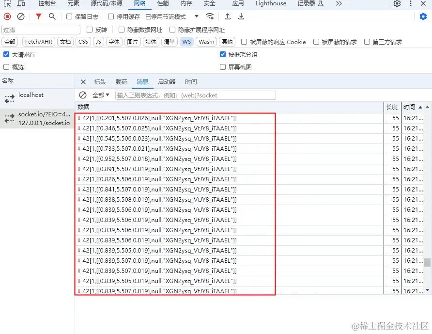Screen dimensions: 432x334
Task: Open the 全部 message type dropdown
Action: (101, 95)
